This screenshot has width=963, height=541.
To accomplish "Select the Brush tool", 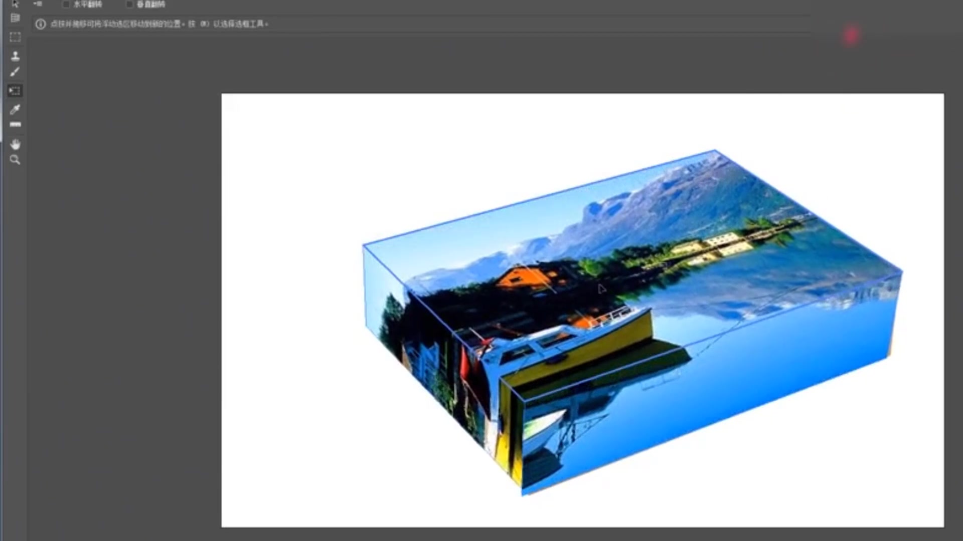I will coord(15,72).
